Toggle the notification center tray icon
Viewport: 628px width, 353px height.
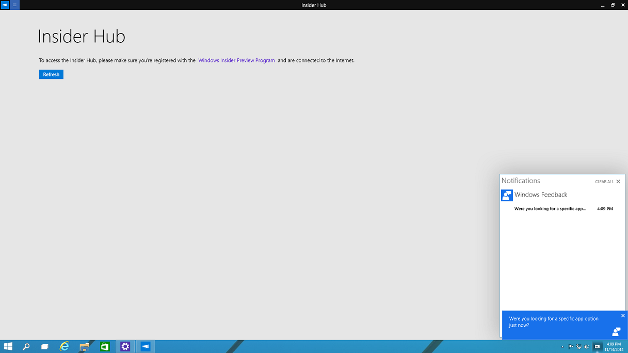597,347
